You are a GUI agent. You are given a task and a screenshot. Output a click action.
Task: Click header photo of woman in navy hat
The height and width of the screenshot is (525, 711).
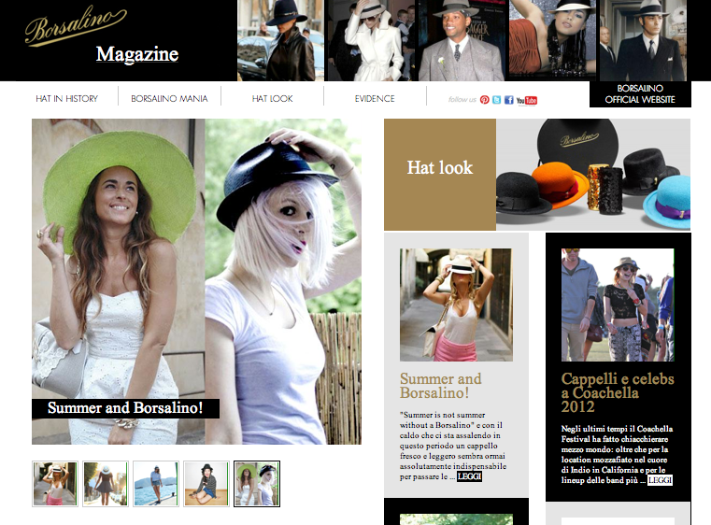click(x=280, y=40)
